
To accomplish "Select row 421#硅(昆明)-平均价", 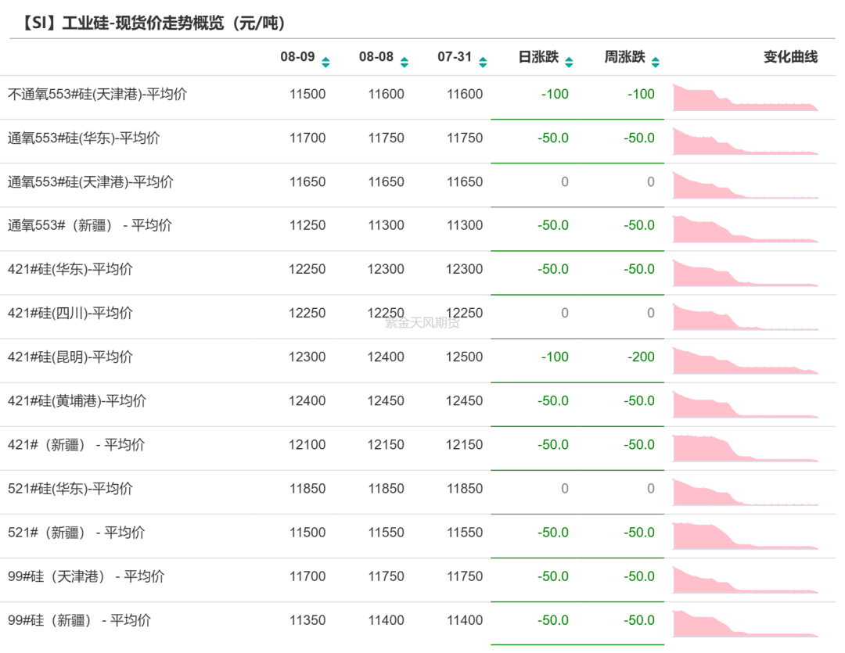I will click(418, 361).
